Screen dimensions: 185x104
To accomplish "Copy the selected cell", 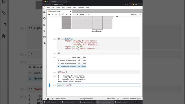I will 60,14.
